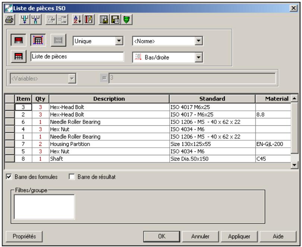Click the grayed-out table rows button
302x247 pixels.
click(x=59, y=40)
